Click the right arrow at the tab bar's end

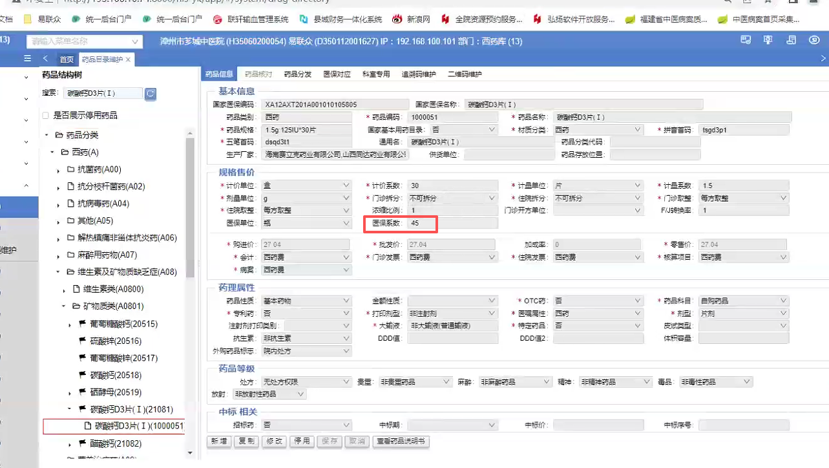click(x=823, y=59)
